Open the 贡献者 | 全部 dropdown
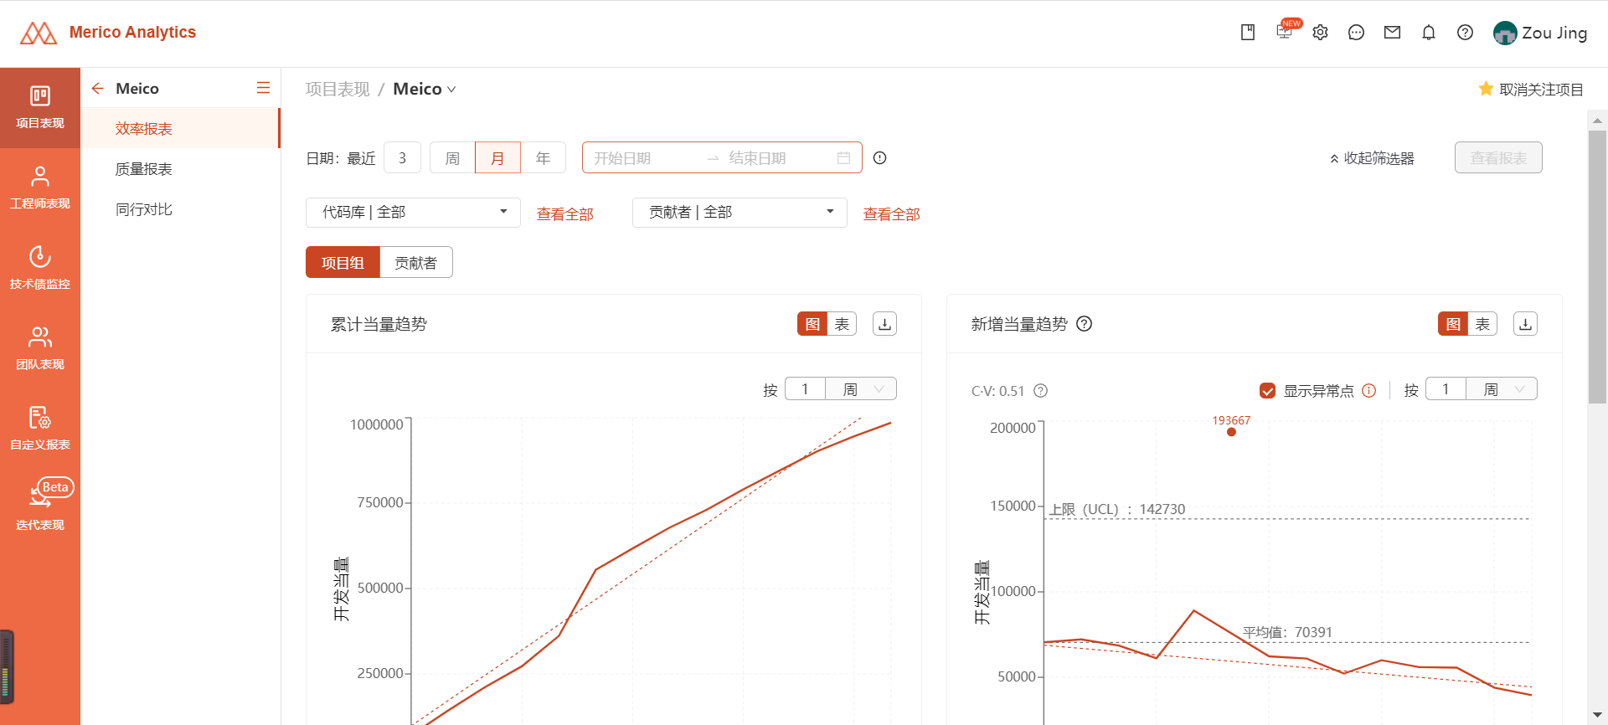 click(740, 212)
